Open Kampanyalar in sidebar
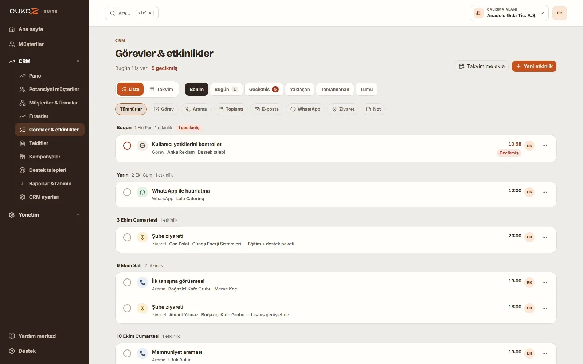583x364 pixels. [x=50, y=157]
